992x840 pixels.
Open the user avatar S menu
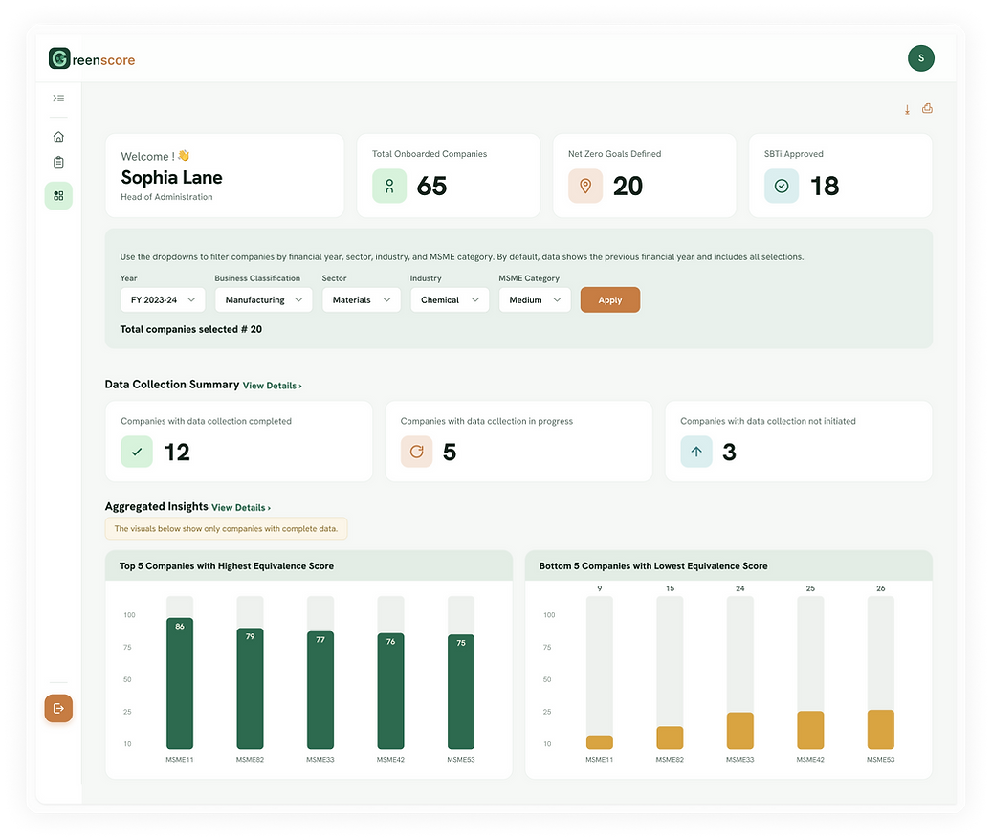click(920, 58)
